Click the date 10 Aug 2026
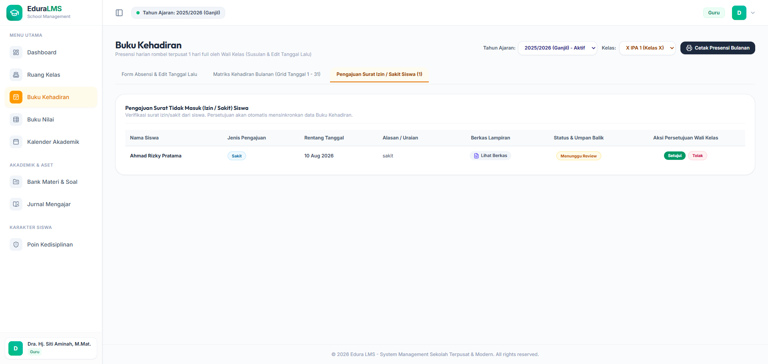The image size is (768, 364). [x=319, y=156]
